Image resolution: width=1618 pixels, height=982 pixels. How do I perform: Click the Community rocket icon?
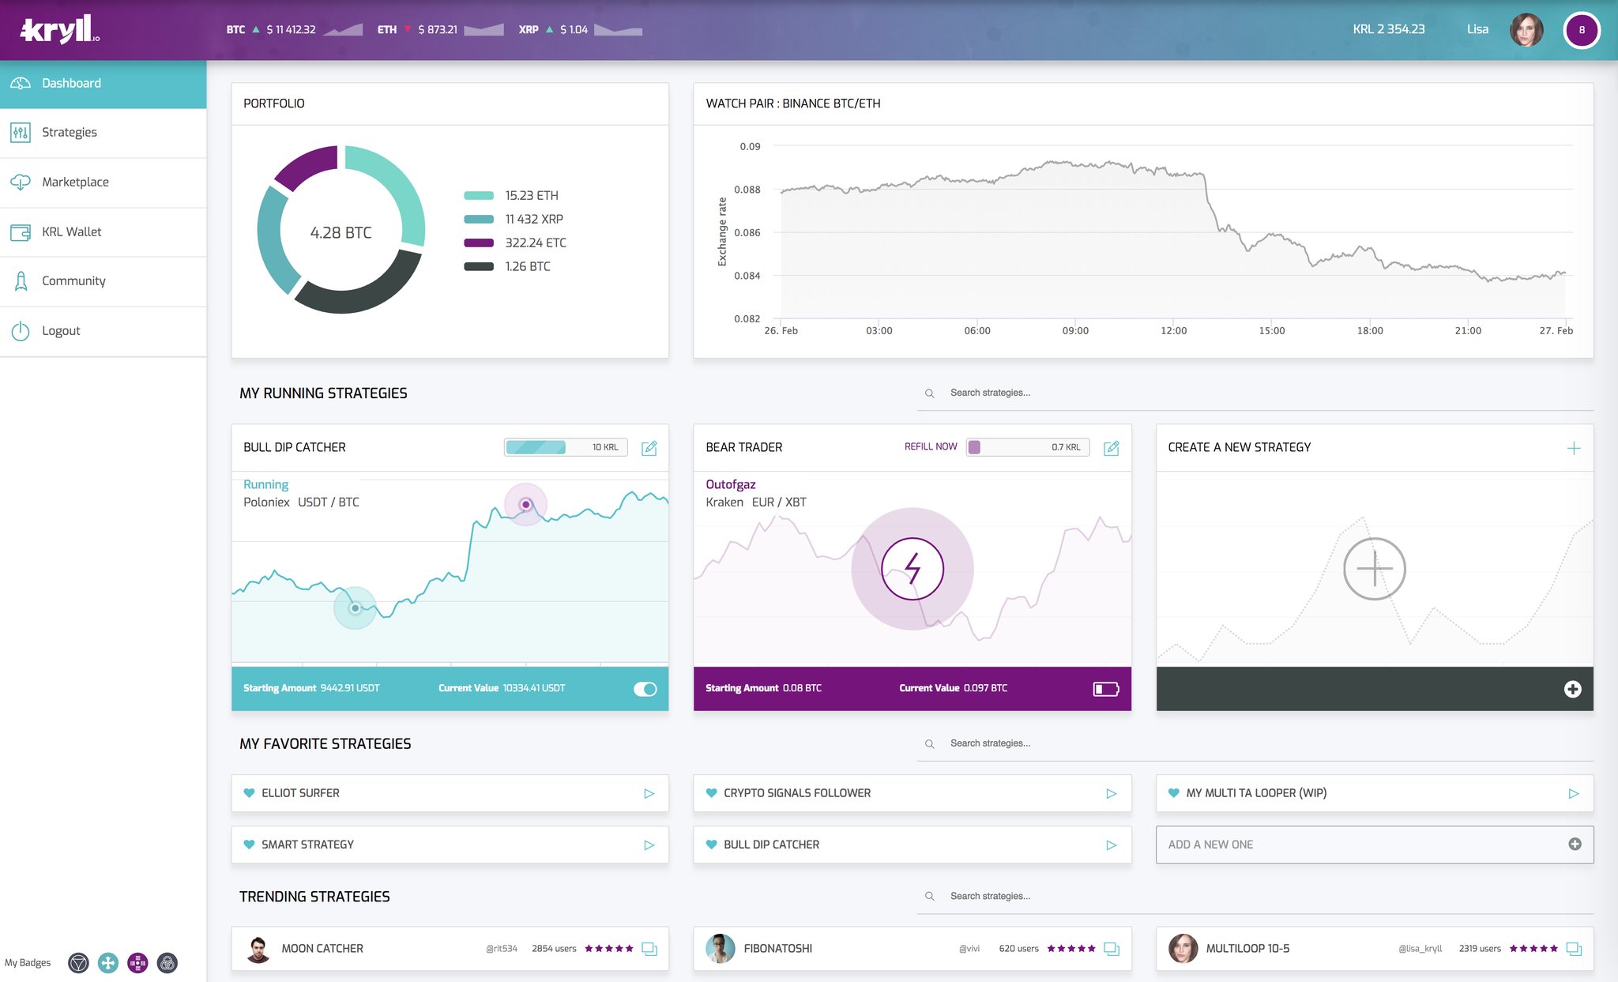(21, 280)
